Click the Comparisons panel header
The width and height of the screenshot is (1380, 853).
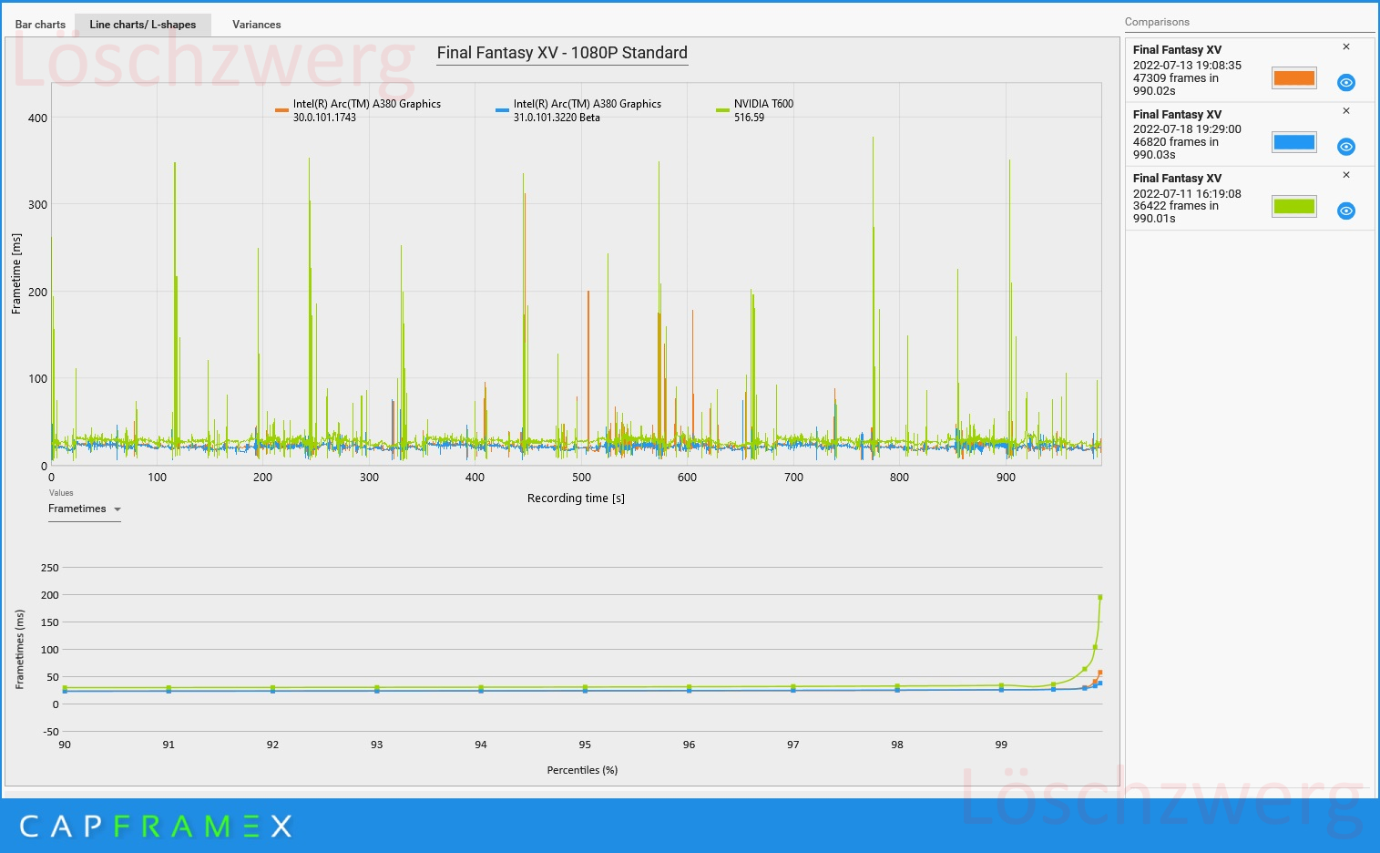(x=1157, y=22)
